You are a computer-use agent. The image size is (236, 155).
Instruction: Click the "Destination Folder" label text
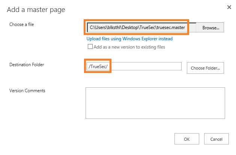coord(27,65)
